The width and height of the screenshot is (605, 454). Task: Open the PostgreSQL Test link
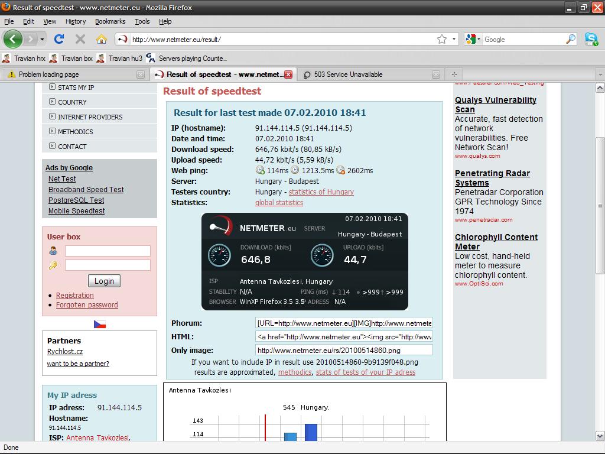pos(76,200)
